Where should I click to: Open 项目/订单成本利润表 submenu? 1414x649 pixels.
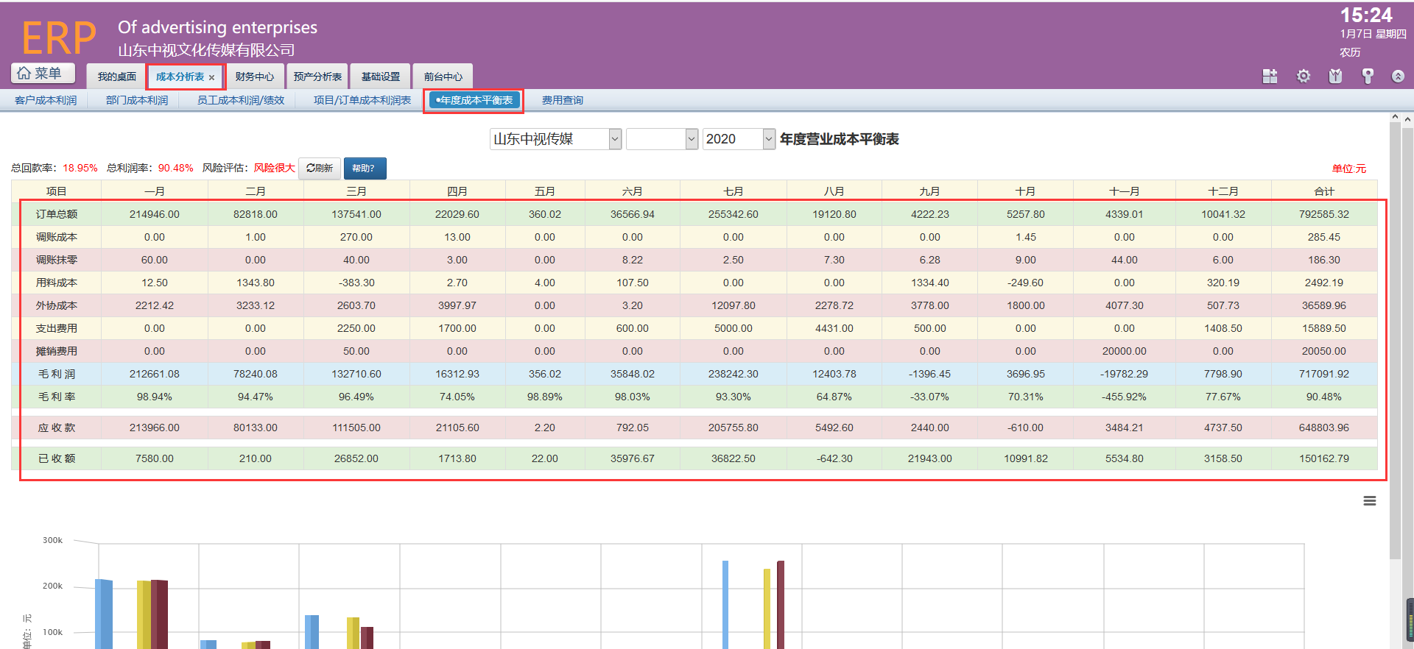pyautogui.click(x=362, y=100)
